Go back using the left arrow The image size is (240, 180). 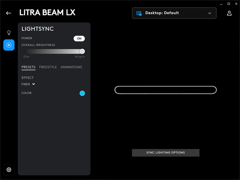point(8,13)
